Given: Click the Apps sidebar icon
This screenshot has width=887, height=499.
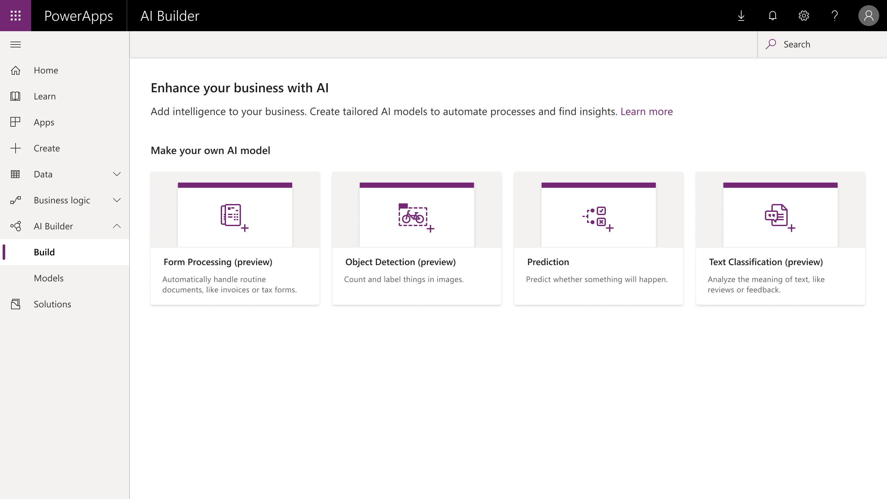Looking at the screenshot, I should (x=16, y=122).
